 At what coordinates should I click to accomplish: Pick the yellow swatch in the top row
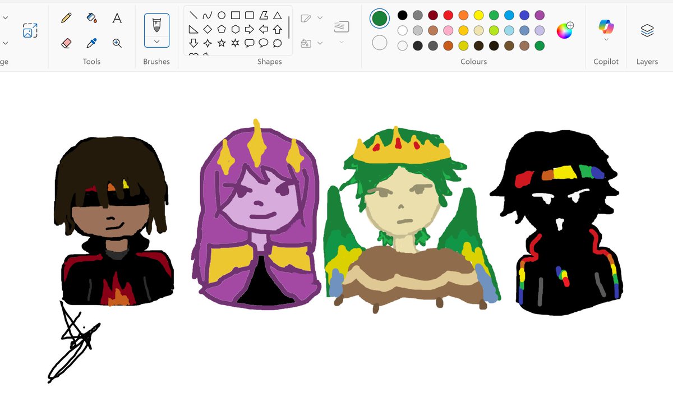pyautogui.click(x=478, y=15)
